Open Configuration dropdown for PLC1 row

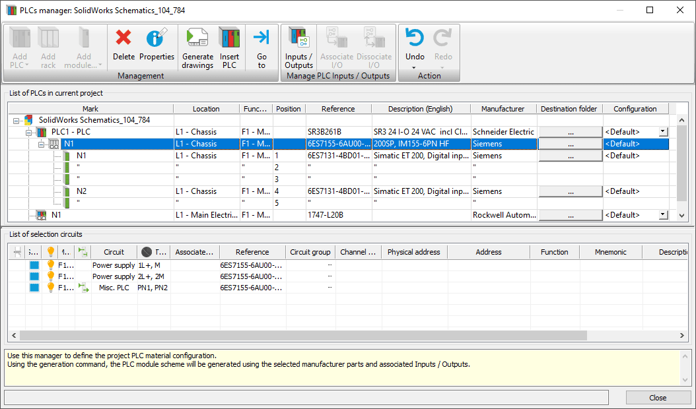click(x=663, y=132)
